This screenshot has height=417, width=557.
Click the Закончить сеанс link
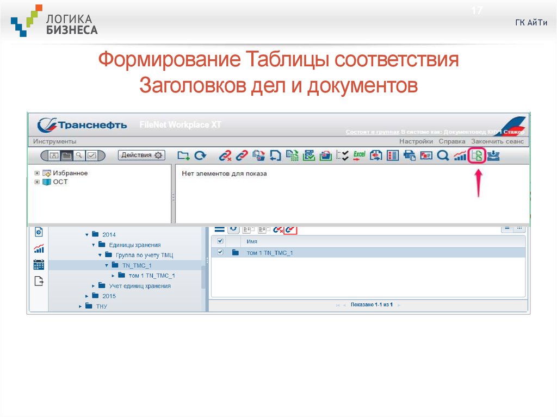(x=498, y=140)
